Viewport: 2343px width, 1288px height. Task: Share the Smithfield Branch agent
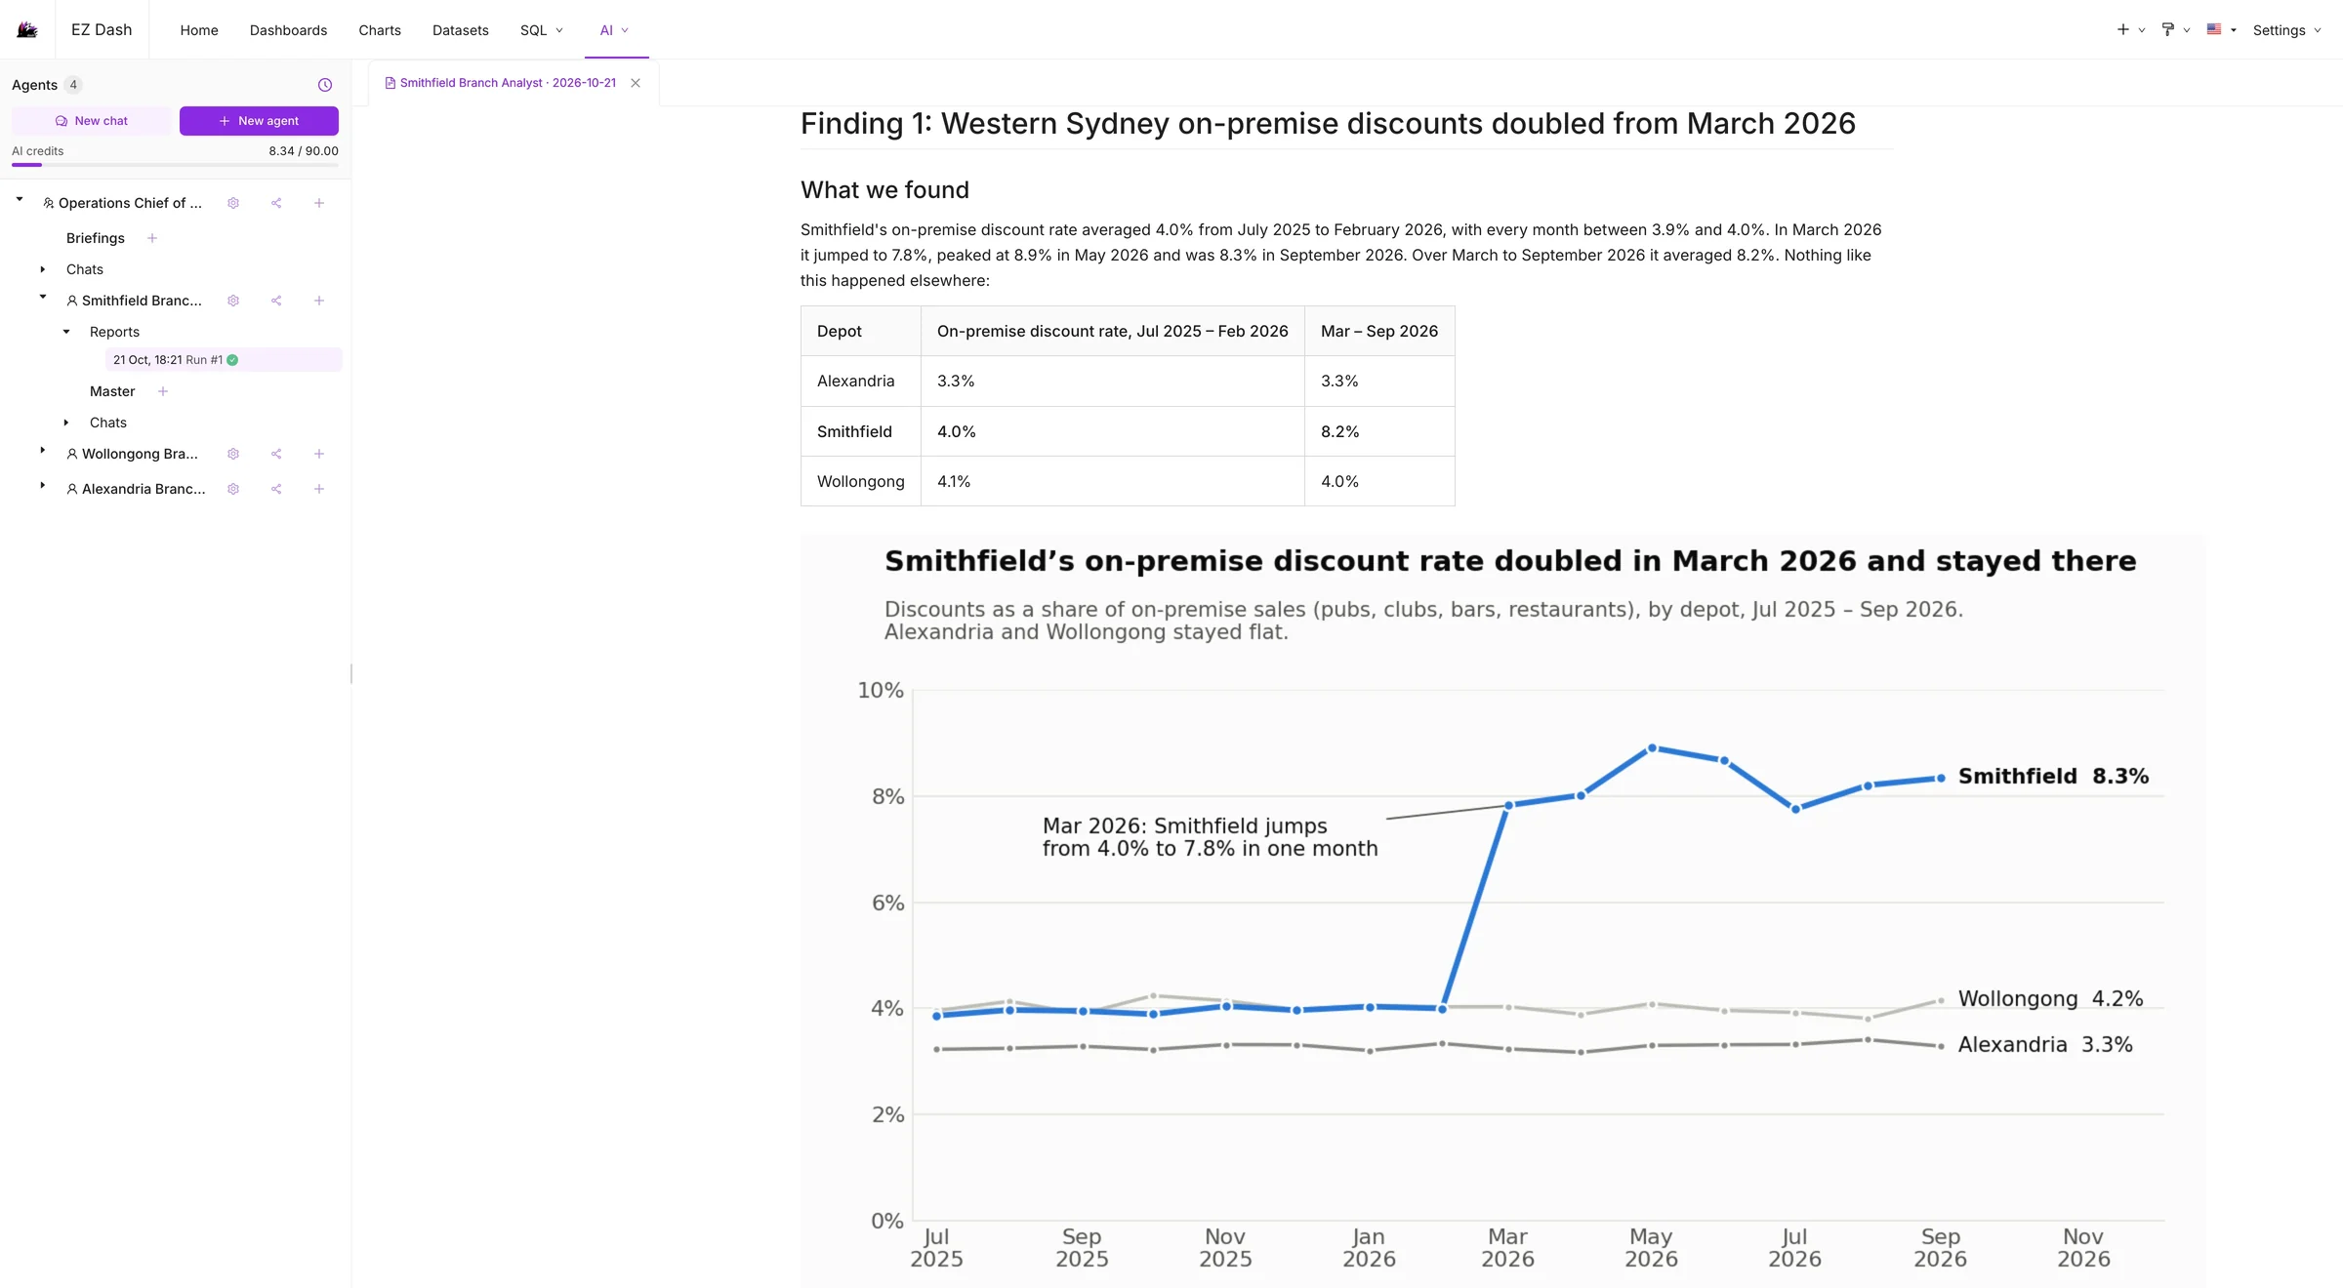276,301
